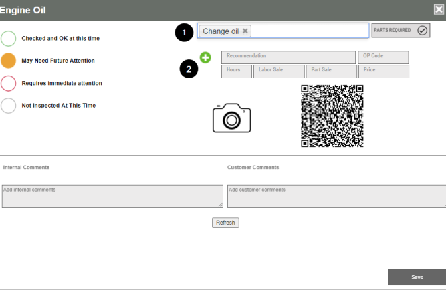Focus the customer comments text area
Screen dimensions: 446x290
click(x=337, y=196)
